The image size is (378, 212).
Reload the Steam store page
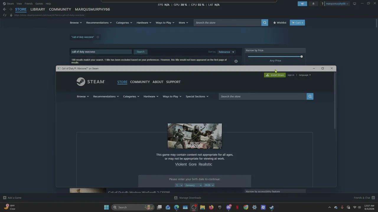5,15
